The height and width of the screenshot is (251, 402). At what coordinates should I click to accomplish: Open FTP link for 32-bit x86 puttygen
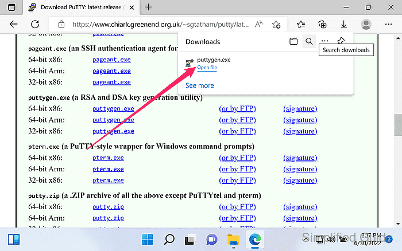[237, 131]
